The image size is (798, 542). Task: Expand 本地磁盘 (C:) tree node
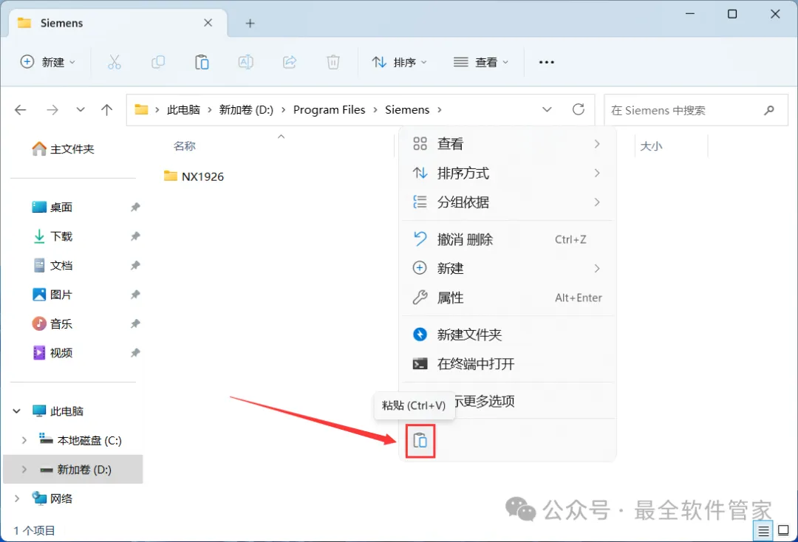[24, 440]
